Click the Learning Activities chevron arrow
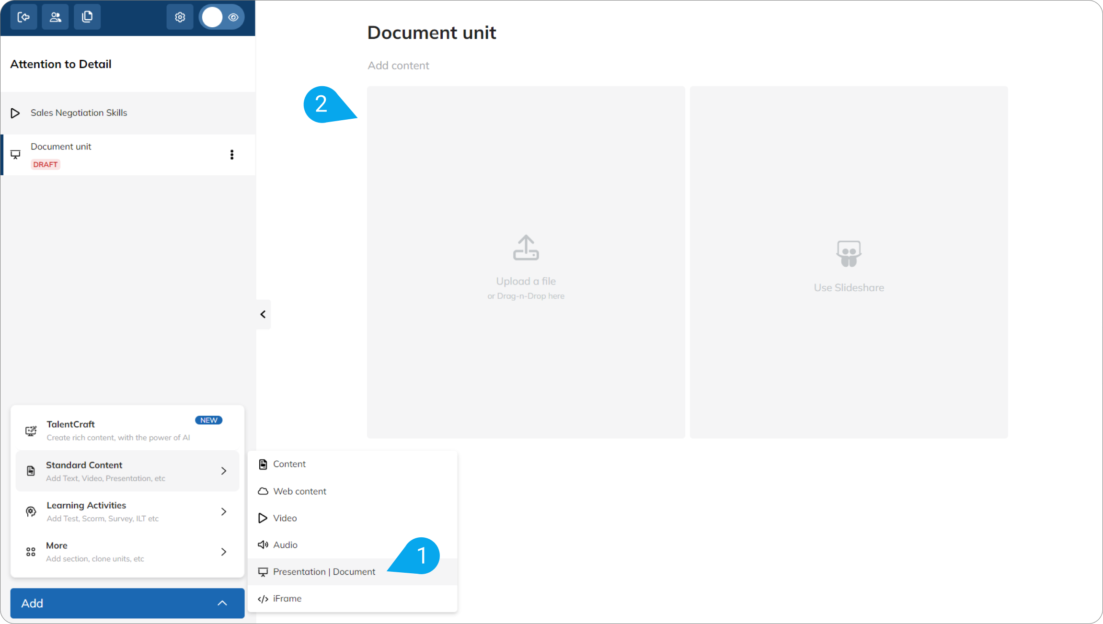Screen dimensions: 1103x624 [x=224, y=511]
